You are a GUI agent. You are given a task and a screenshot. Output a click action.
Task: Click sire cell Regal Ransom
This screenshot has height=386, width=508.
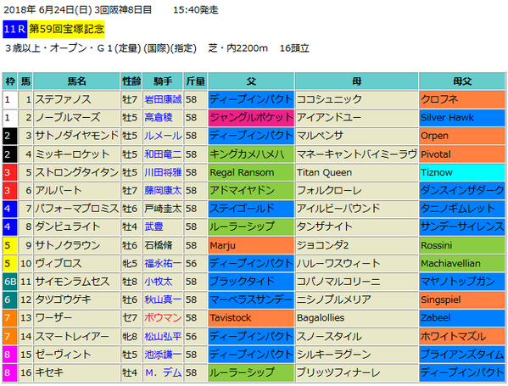click(x=251, y=172)
